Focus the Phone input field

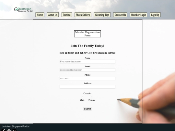point(87,78)
